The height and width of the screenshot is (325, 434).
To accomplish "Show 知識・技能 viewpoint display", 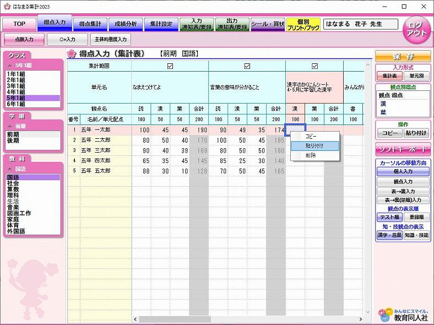I will click(x=416, y=235).
